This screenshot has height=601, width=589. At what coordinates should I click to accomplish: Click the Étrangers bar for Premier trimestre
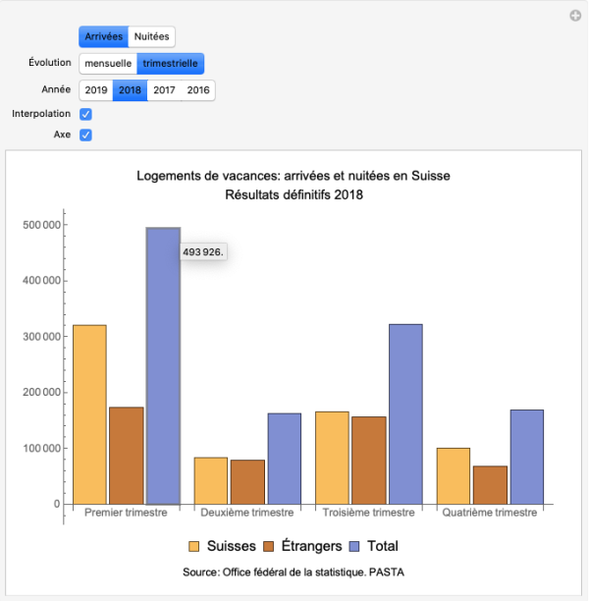coord(127,455)
